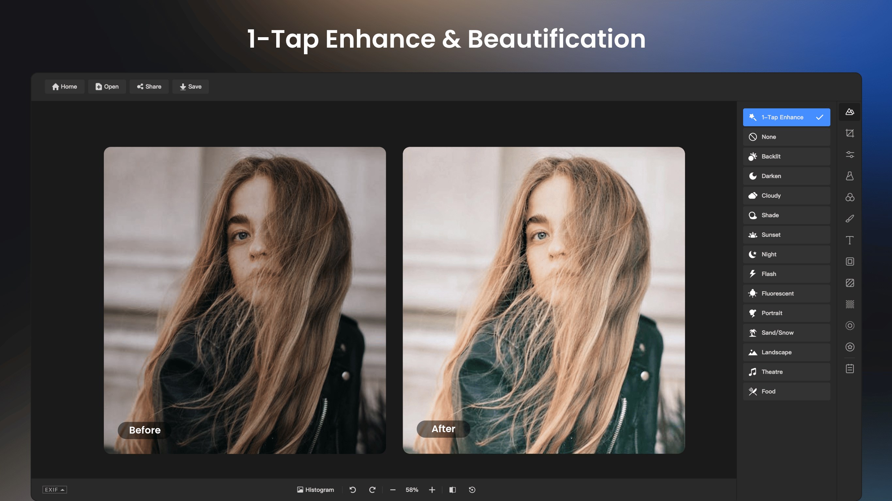Select the Brush tool
Viewport: 892px width, 501px height.
(850, 218)
